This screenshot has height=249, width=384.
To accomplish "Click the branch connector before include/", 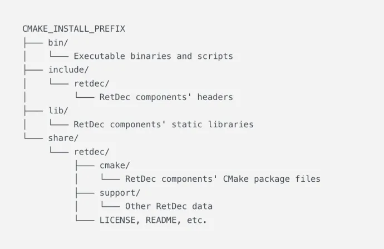I will coord(33,70).
